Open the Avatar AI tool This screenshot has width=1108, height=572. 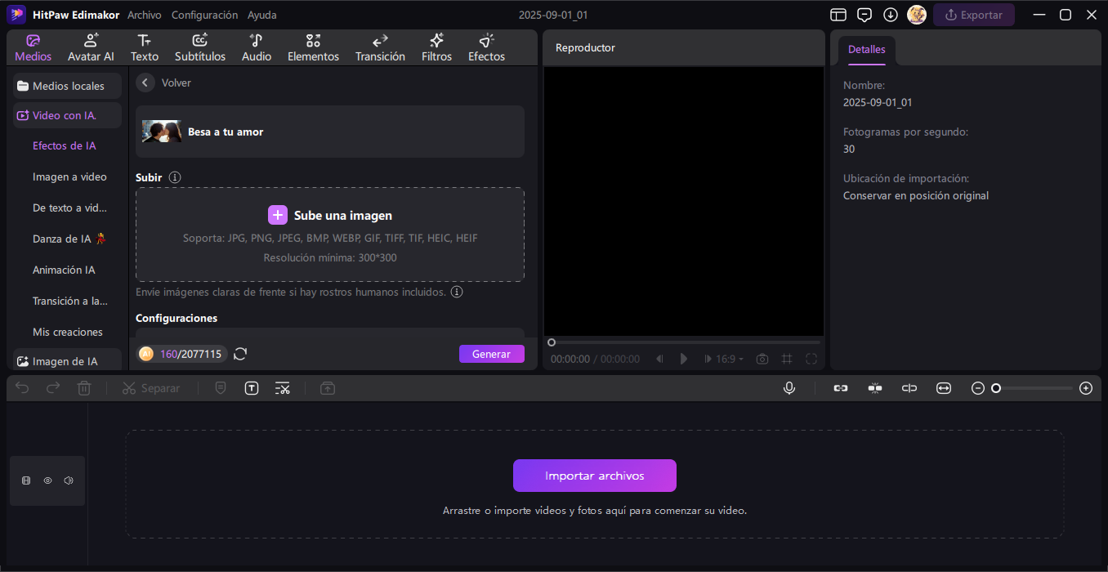tap(91, 47)
